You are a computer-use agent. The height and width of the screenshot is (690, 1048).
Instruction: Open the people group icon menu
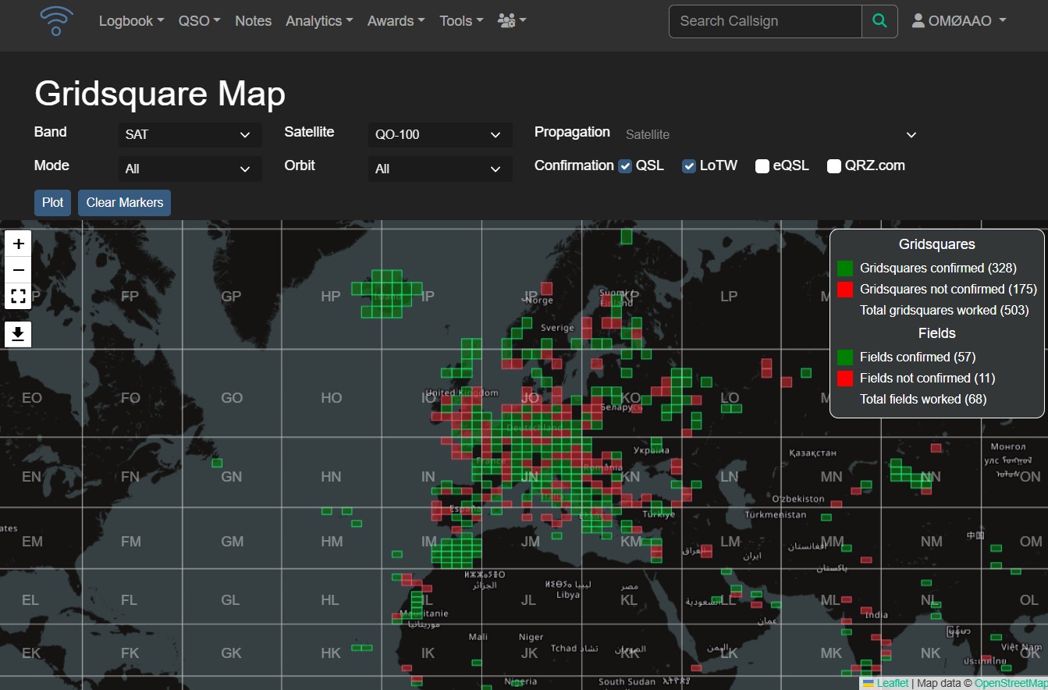coord(512,21)
